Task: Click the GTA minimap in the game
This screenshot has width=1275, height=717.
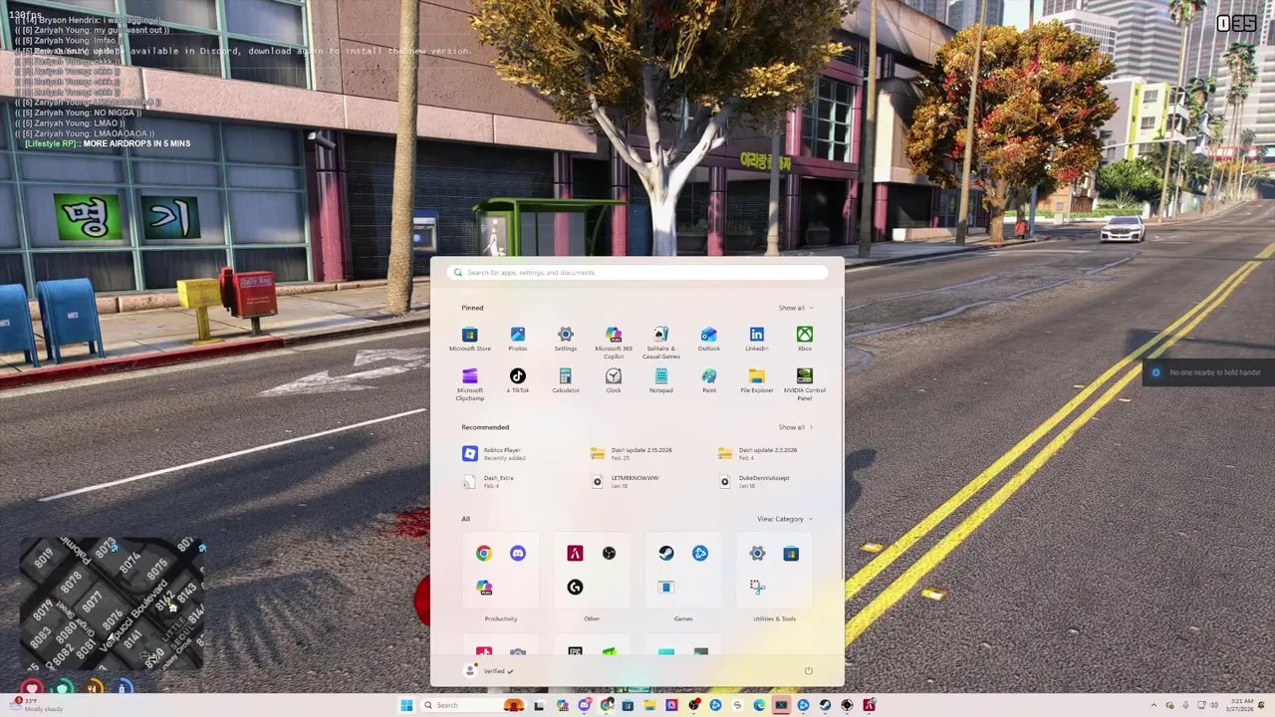Action: [112, 604]
